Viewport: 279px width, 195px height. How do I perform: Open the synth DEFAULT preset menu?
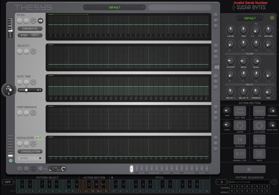point(250,18)
